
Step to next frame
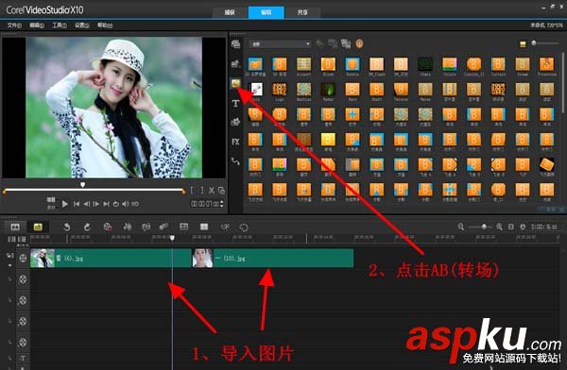[x=95, y=204]
